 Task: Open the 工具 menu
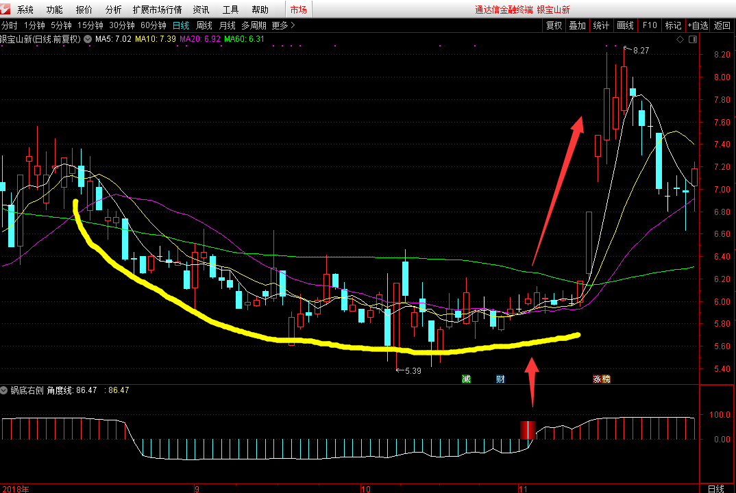tap(230, 10)
